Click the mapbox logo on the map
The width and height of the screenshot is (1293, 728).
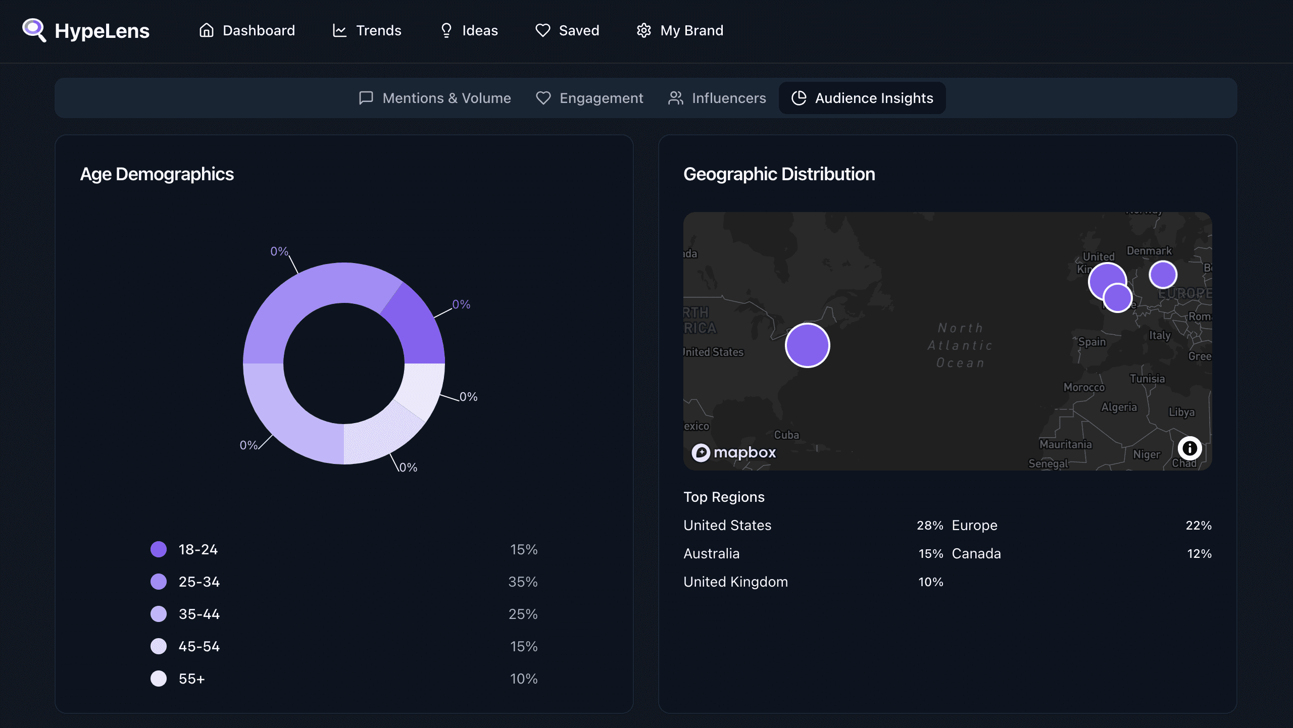point(734,452)
